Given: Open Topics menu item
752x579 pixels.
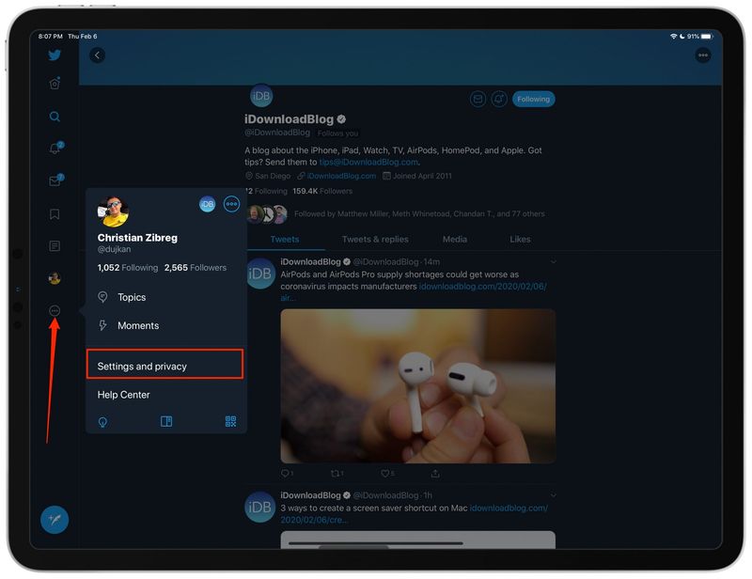Looking at the screenshot, I should (x=166, y=297).
